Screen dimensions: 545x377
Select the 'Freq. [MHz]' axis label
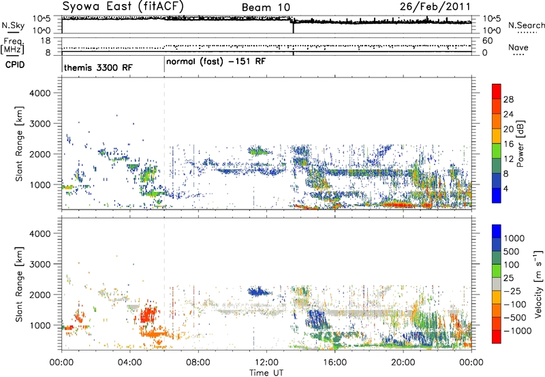[13, 46]
